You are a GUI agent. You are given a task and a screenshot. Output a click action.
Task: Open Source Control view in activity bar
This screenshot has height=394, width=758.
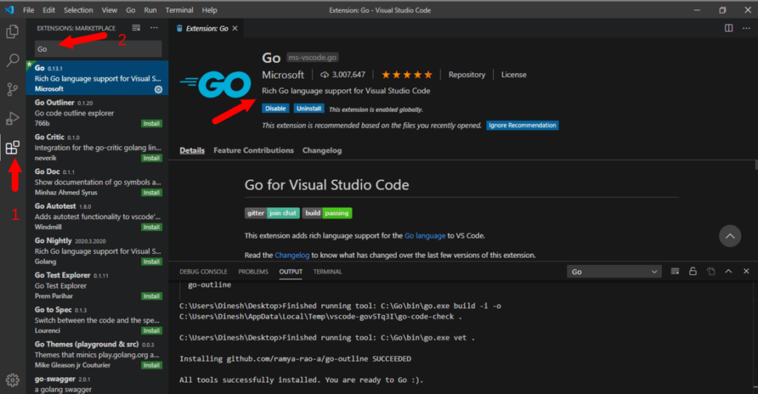click(13, 89)
